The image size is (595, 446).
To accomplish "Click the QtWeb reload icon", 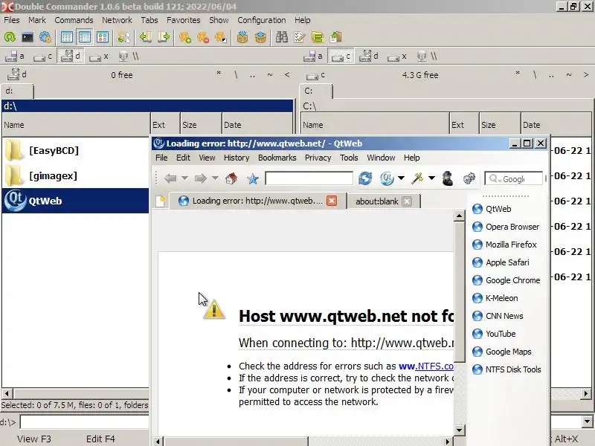I will [365, 178].
